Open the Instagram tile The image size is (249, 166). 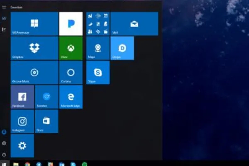coord(22,121)
